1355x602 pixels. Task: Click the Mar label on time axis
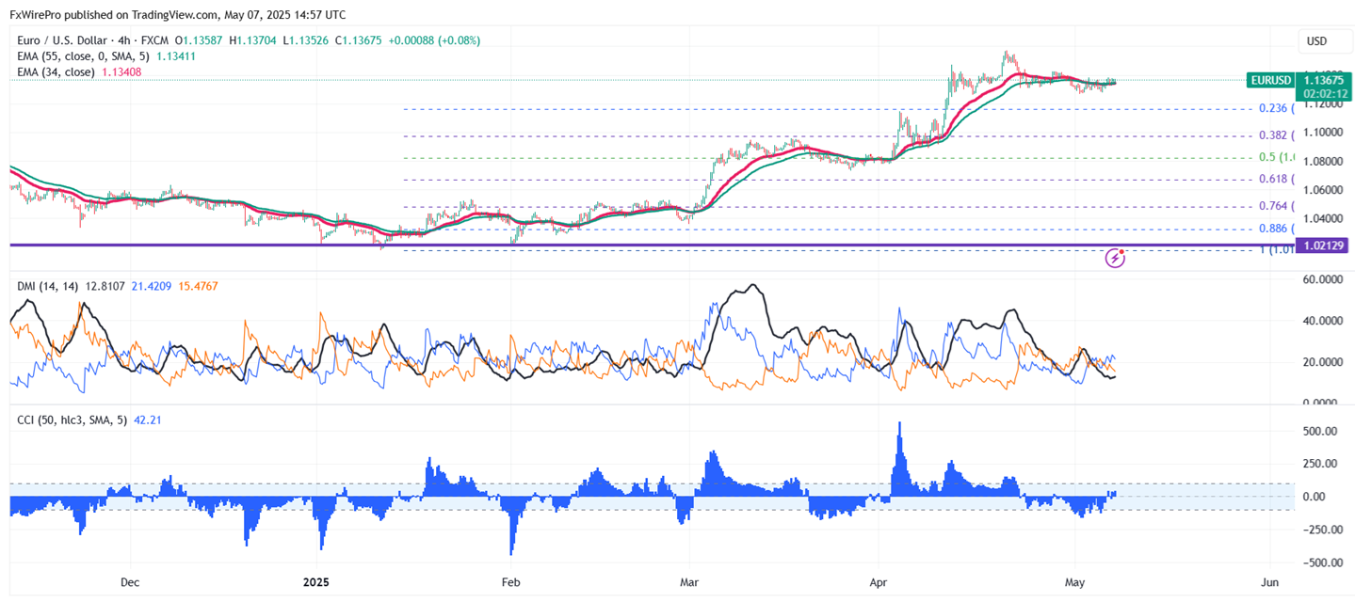tap(690, 582)
